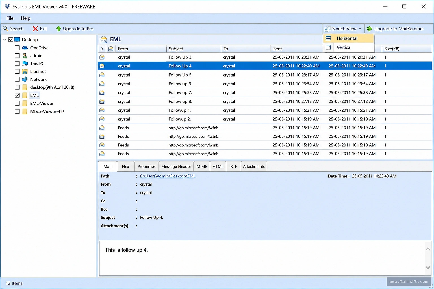The height and width of the screenshot is (289, 434).
Task: Click scroll down arrow in message body
Action: [x=428, y=268]
